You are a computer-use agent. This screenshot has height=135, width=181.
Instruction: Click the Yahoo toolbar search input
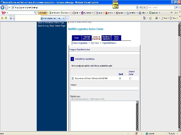[21, 13]
